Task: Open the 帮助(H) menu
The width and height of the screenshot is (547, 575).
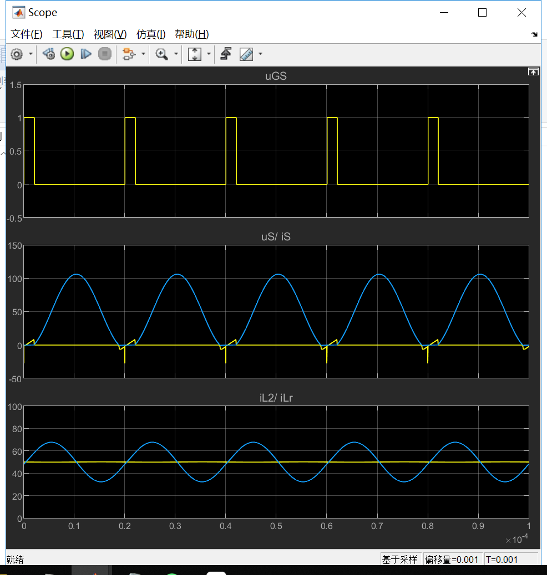Action: (192, 34)
